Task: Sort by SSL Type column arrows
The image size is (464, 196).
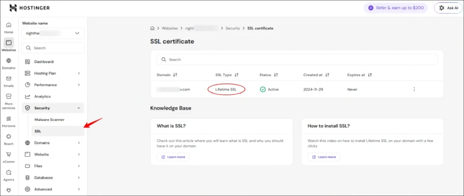Action: (237, 75)
